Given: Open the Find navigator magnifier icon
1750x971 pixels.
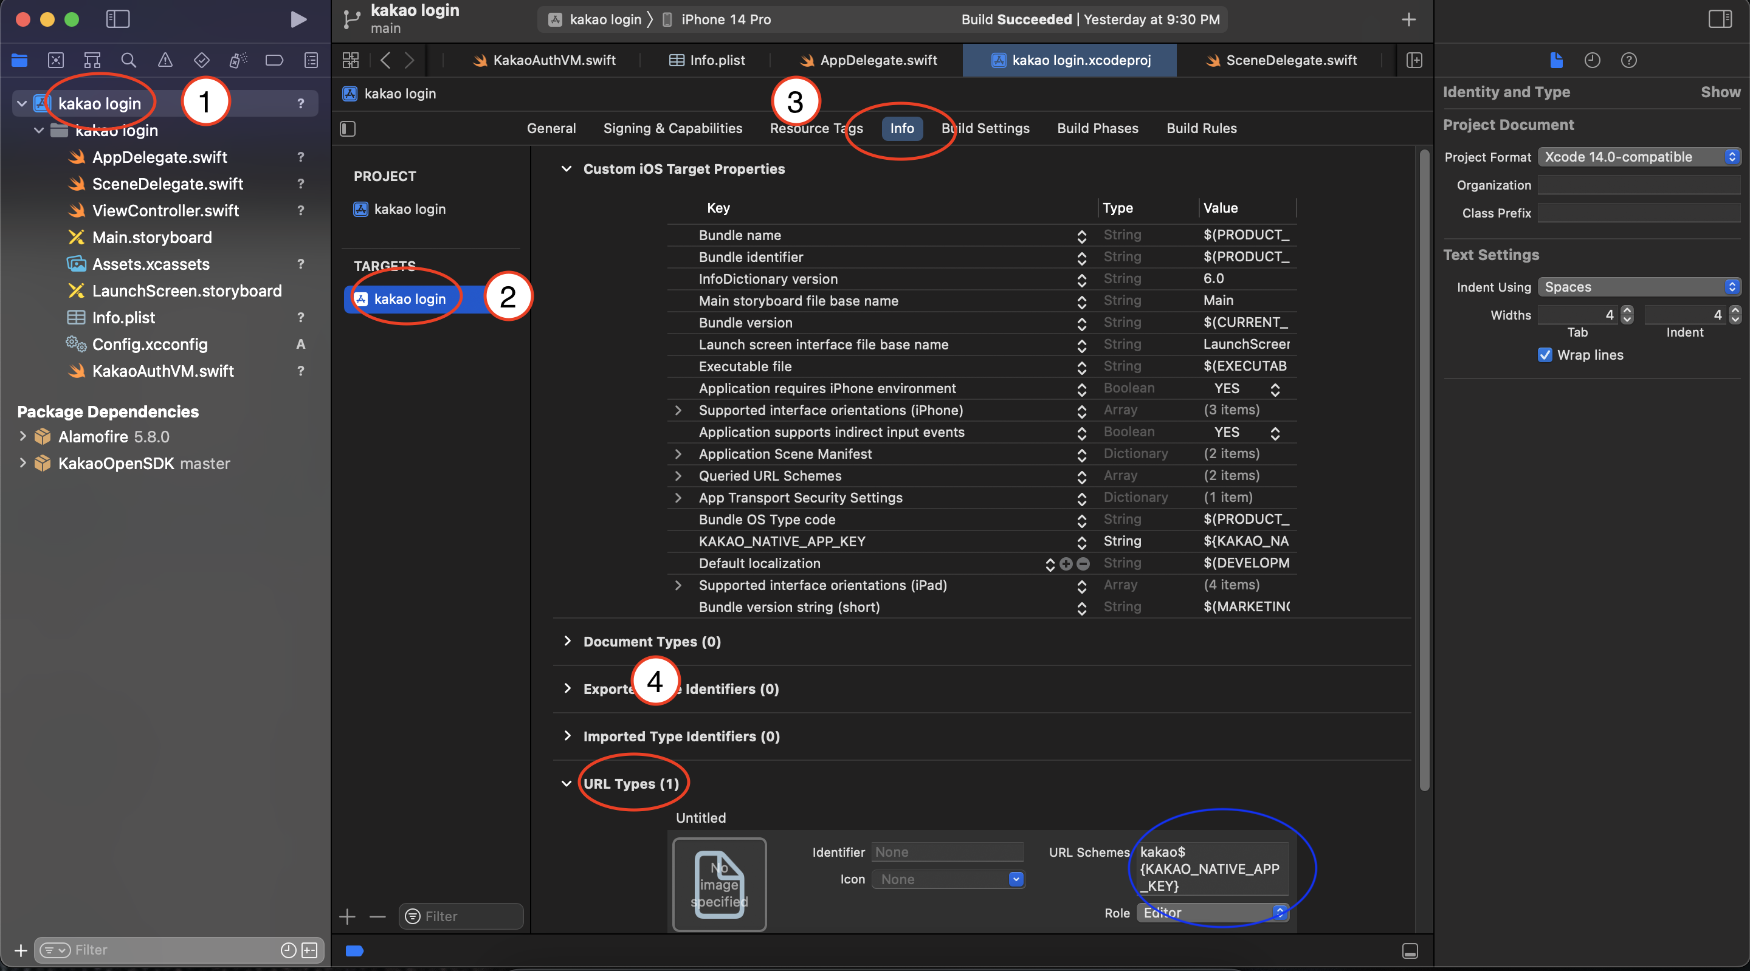Looking at the screenshot, I should pyautogui.click(x=128, y=60).
